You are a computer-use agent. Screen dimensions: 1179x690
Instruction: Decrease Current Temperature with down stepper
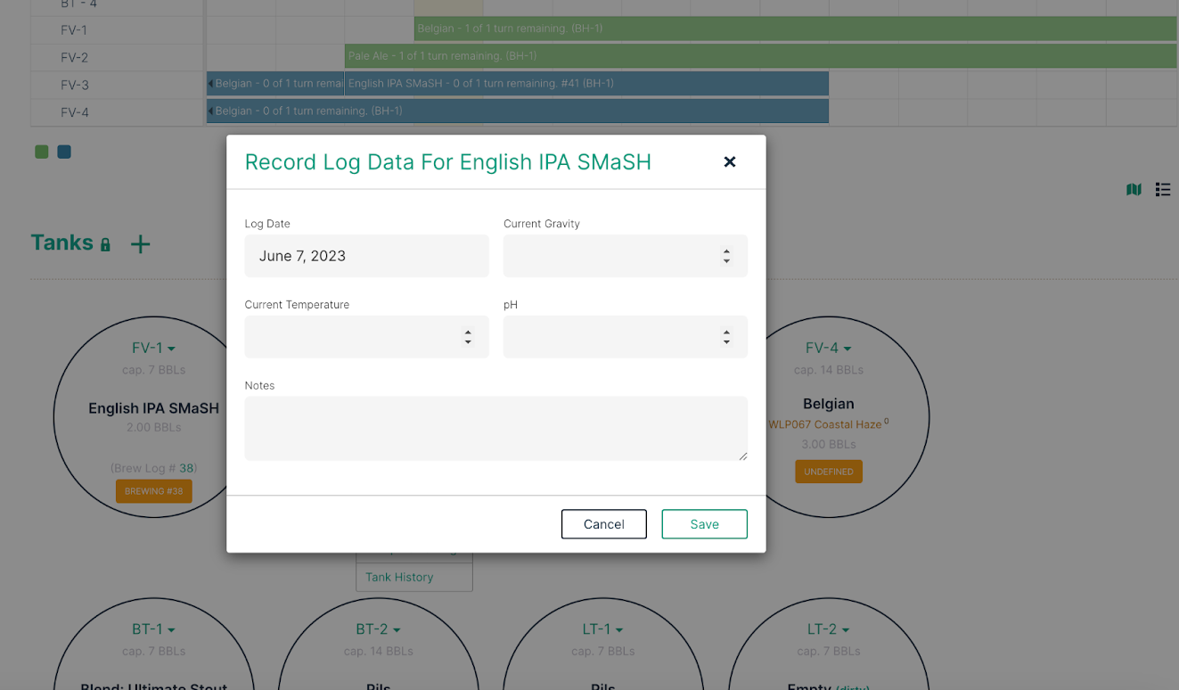468,342
